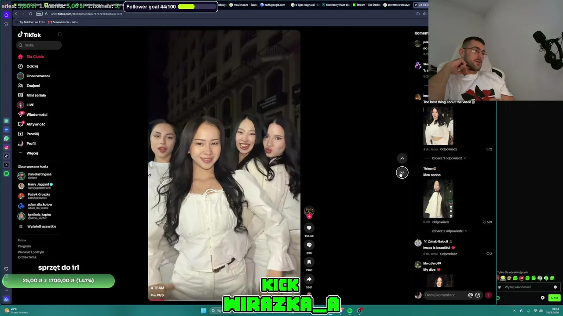
Task: Click the TikTok logo
Action: click(x=29, y=35)
